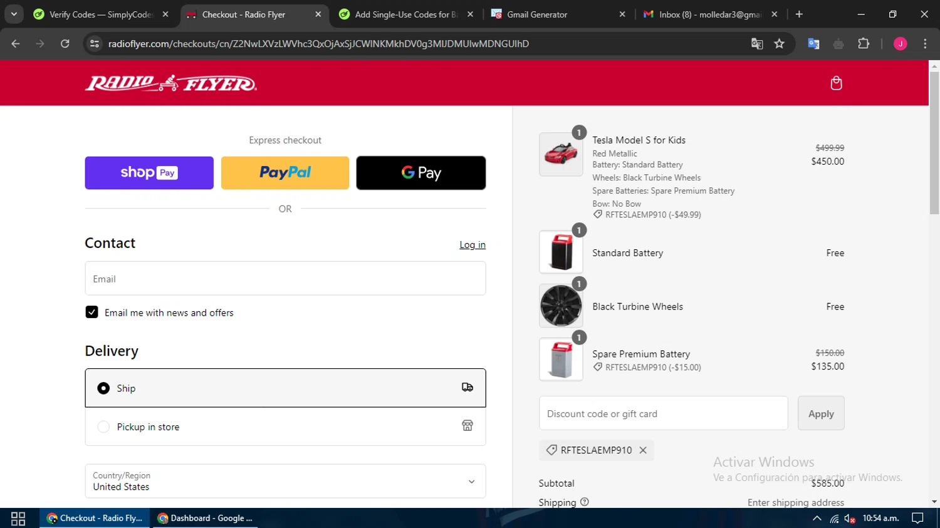The width and height of the screenshot is (940, 528).
Task: Close the Checkout - Radio Flyer tab
Action: tap(318, 14)
